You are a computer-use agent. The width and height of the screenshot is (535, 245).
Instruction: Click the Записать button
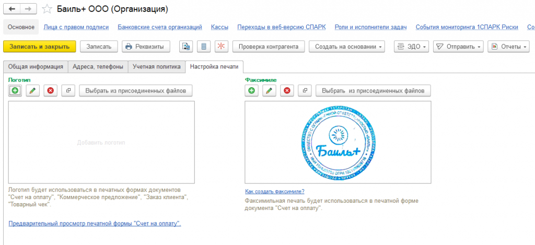[99, 46]
